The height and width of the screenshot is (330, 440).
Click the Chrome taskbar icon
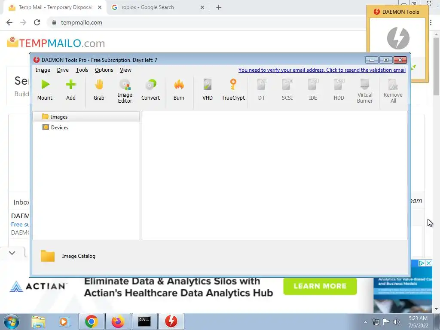[x=92, y=321]
